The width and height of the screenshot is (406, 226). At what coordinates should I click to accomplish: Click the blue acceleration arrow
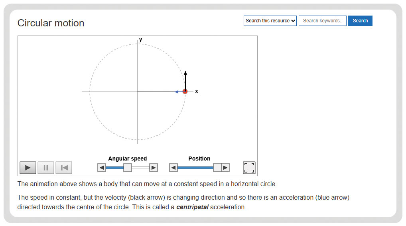[179, 92]
